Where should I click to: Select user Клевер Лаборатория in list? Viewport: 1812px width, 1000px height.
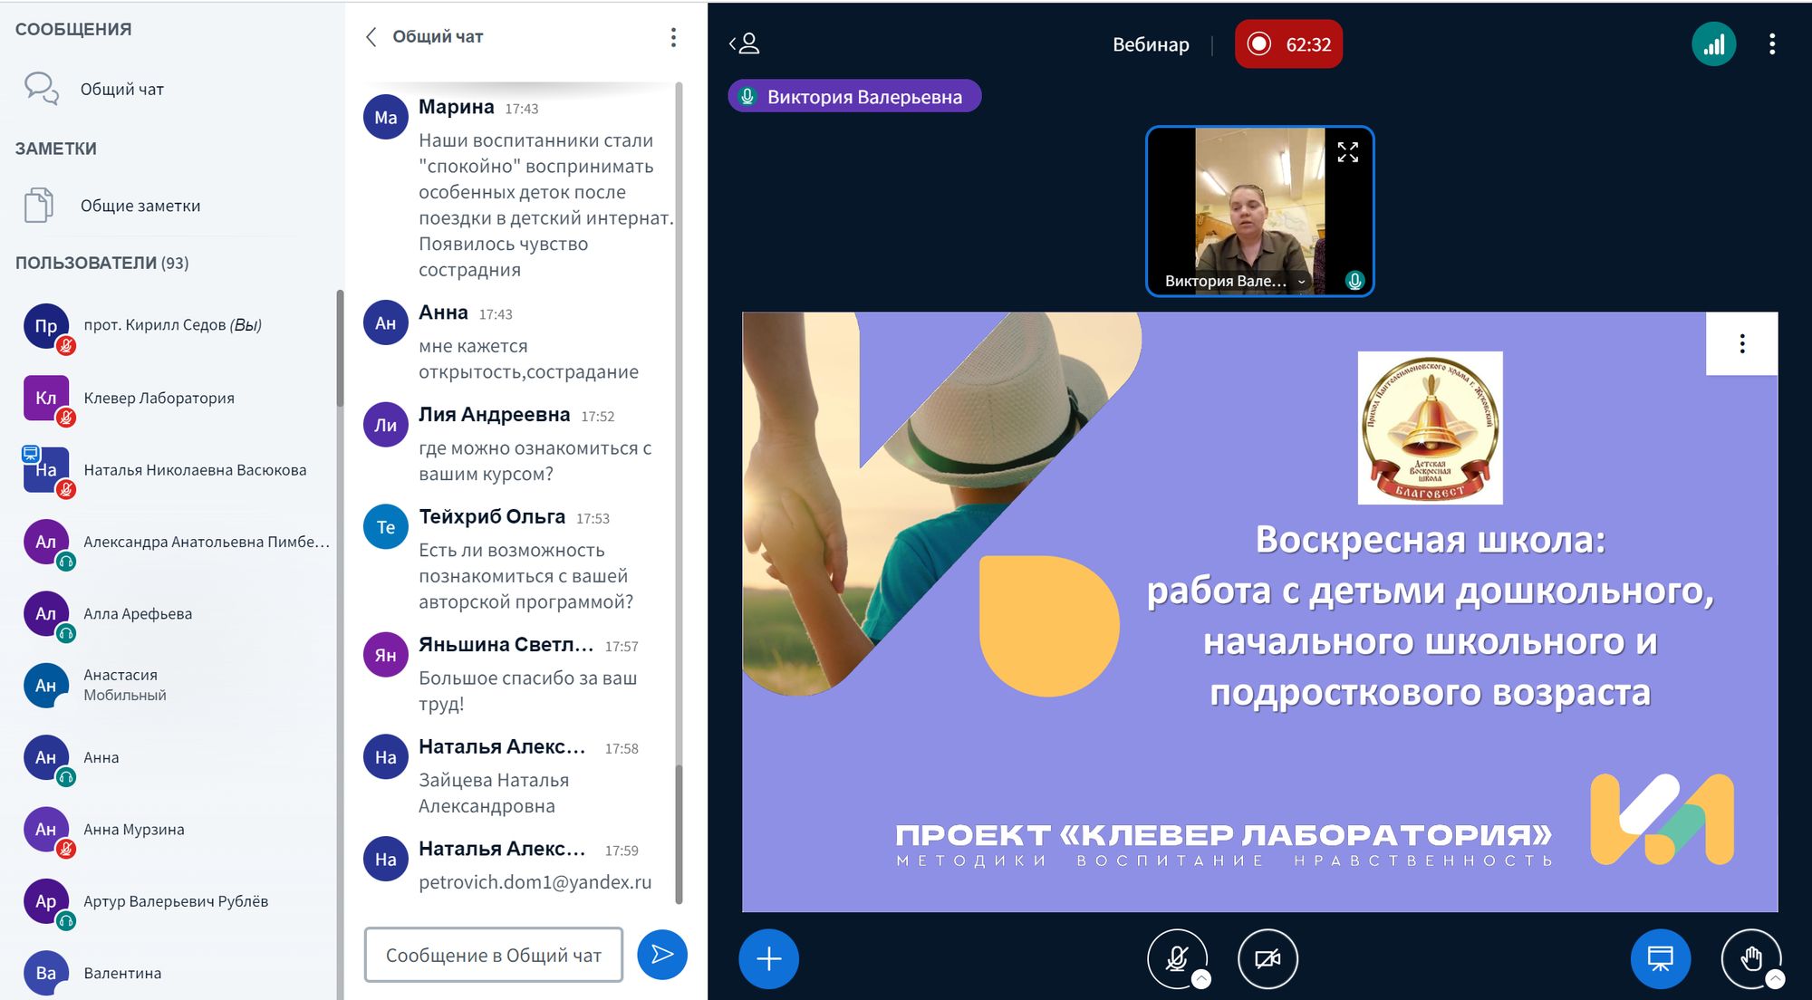coord(159,399)
